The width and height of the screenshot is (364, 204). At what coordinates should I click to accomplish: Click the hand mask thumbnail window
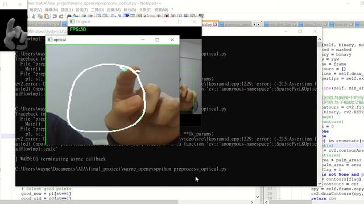14,30
